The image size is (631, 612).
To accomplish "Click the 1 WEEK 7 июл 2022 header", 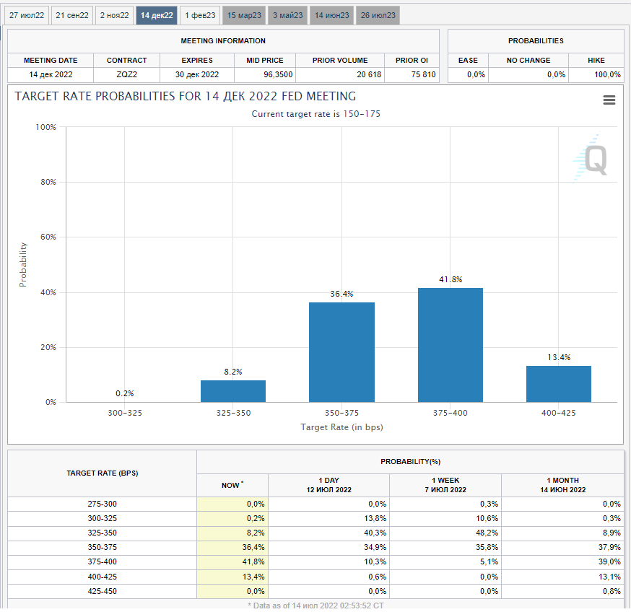I will coord(445,485).
